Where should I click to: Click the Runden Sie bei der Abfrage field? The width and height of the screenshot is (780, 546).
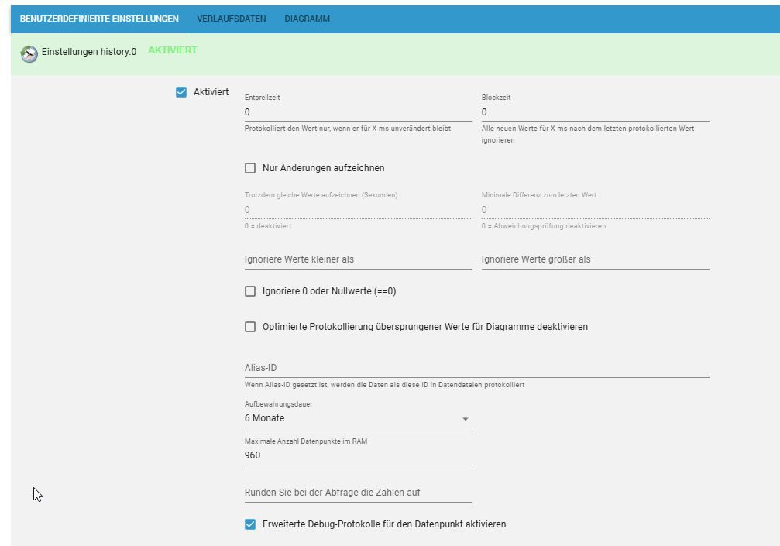(358, 493)
